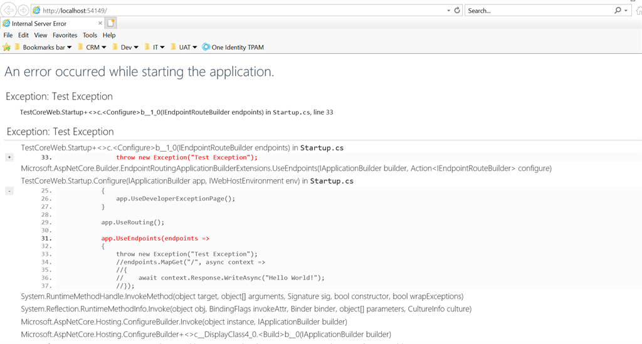642x344 pixels.
Task: Expand the line 33 code snippet with plus
Action: [x=9, y=157]
